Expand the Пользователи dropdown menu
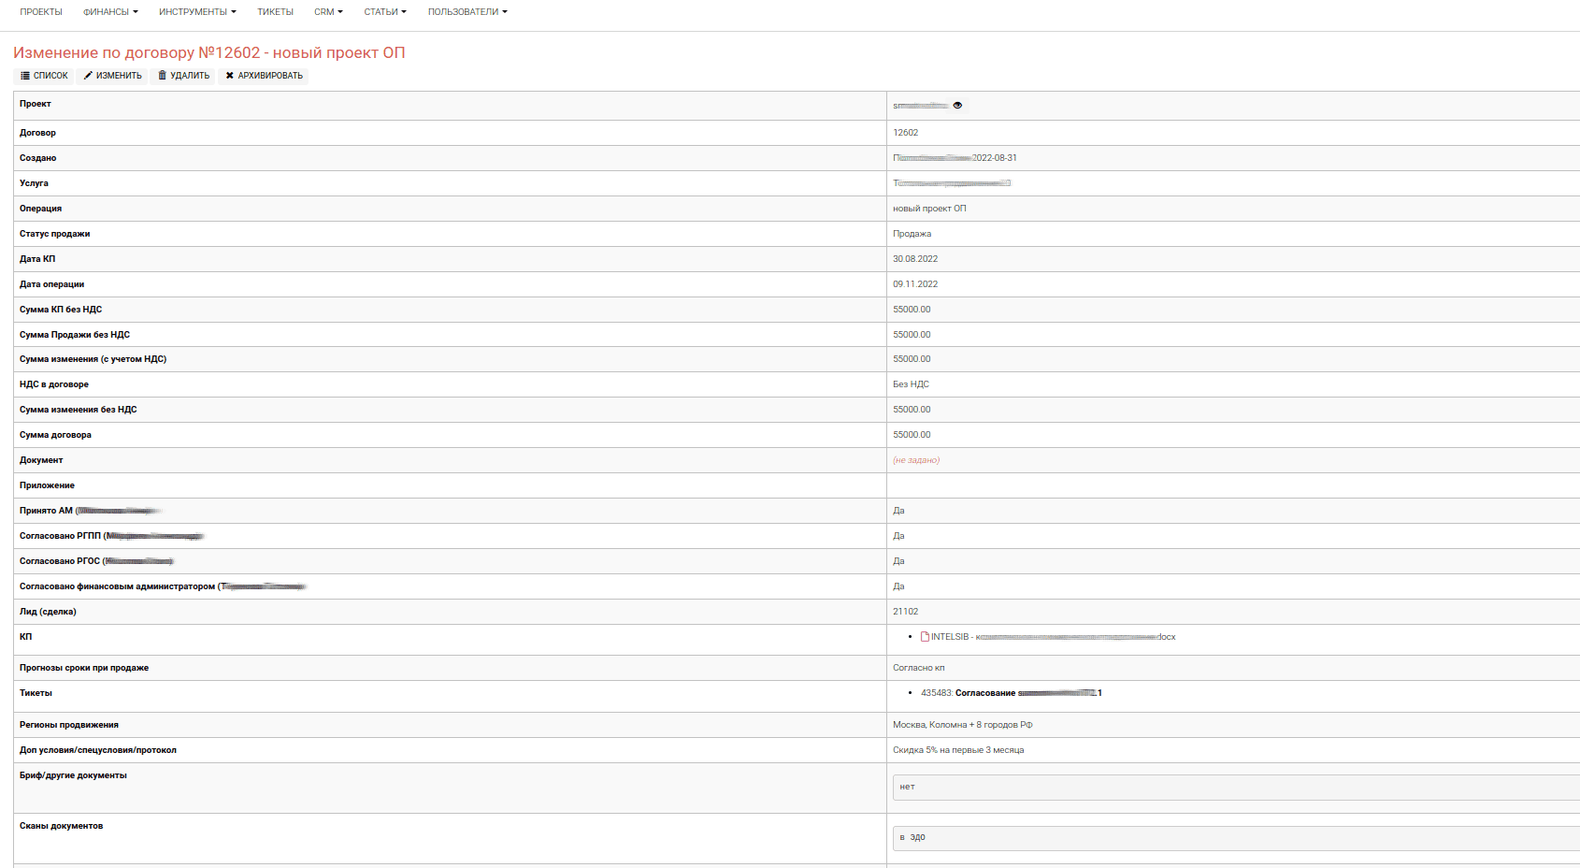The height and width of the screenshot is (868, 1580). coord(467,12)
